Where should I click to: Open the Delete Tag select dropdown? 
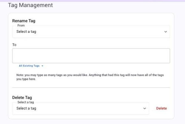tap(81, 108)
